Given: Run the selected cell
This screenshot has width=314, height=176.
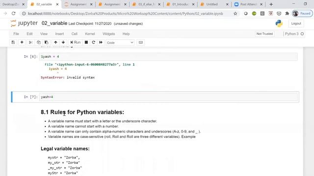Looking at the screenshot, I should coord(75,43).
